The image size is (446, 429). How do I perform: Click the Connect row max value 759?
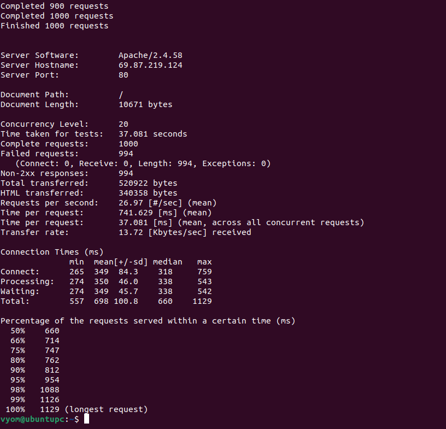point(204,272)
